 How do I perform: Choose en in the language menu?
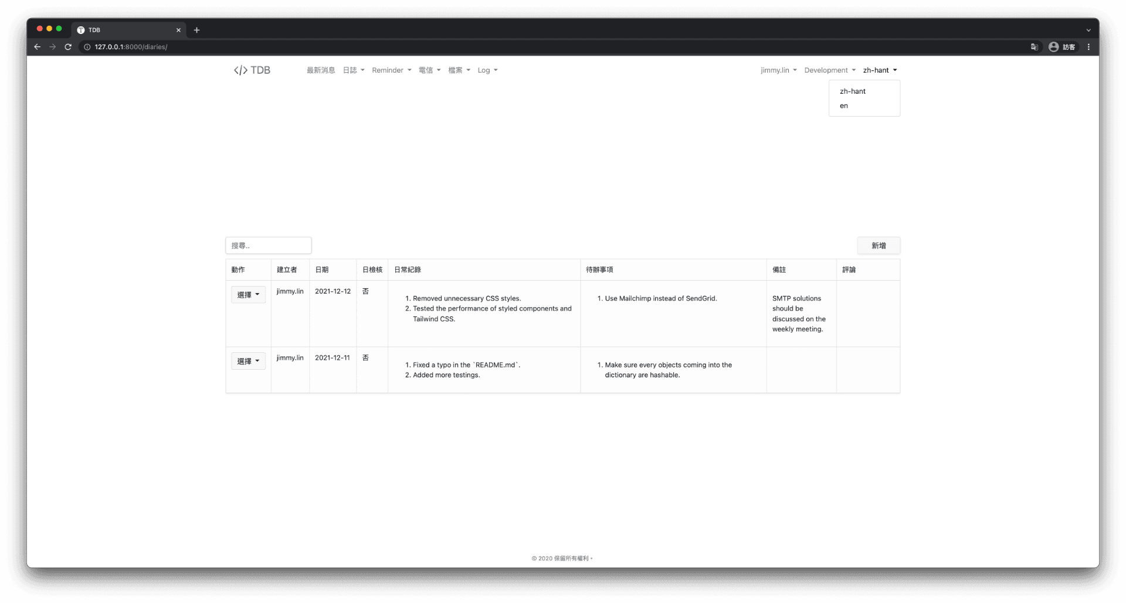point(864,106)
